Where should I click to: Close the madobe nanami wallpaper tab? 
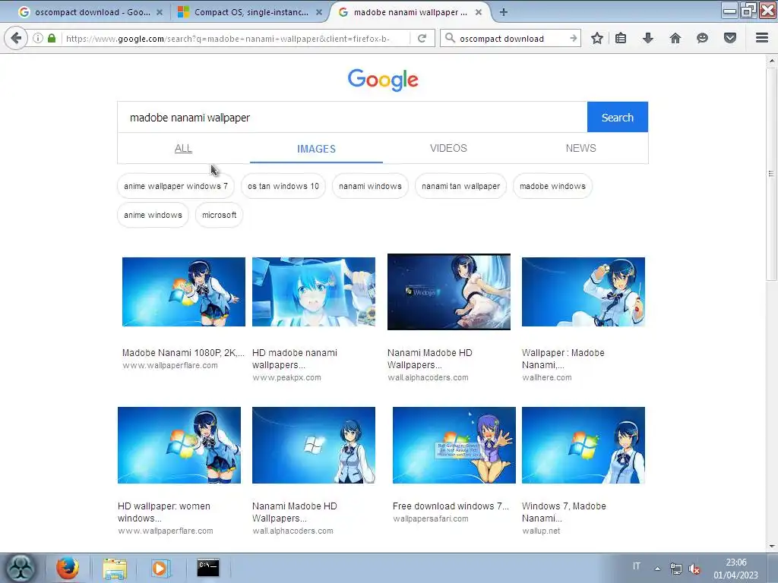[479, 12]
